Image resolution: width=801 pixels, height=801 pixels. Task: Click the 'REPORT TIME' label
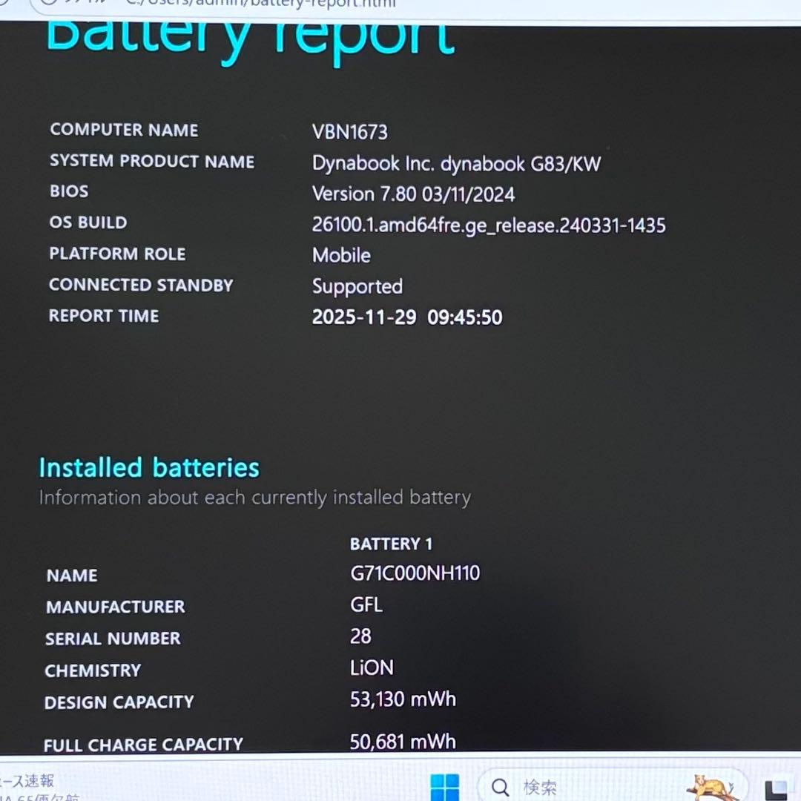tap(104, 316)
